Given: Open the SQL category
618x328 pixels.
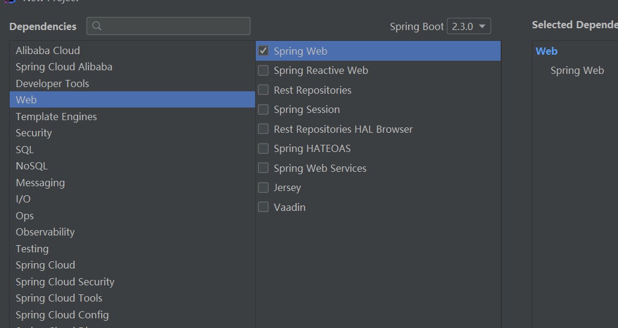Looking at the screenshot, I should click(x=132, y=150).
